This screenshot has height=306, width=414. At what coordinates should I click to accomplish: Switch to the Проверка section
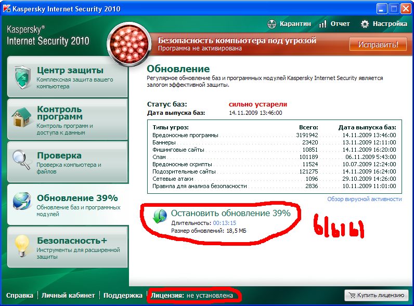[67, 162]
